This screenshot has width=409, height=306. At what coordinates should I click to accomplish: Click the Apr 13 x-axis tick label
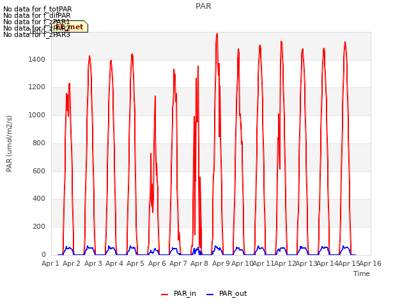click(306, 263)
